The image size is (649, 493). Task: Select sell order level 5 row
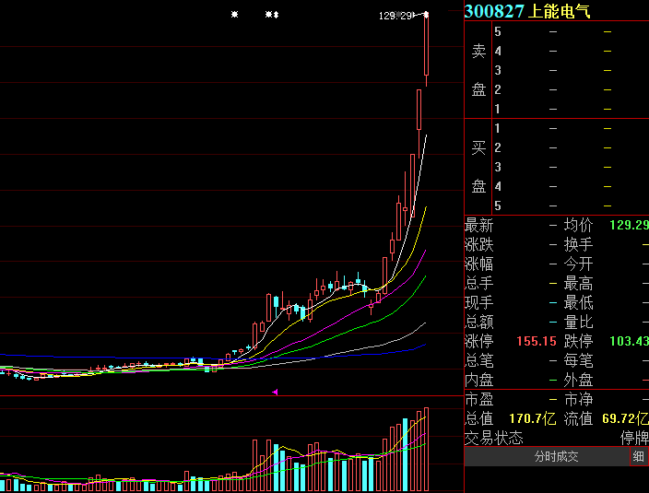[x=571, y=31]
